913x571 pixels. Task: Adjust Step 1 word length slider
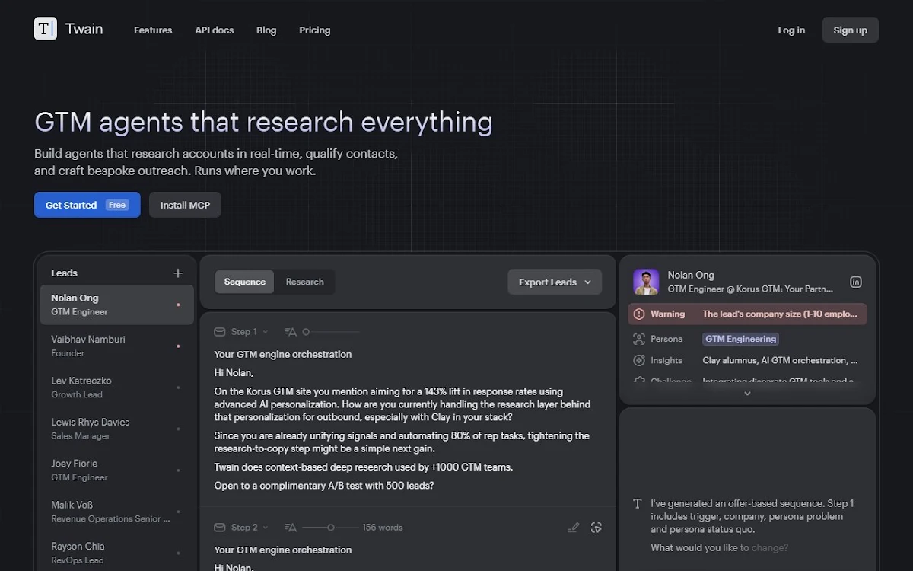[330, 332]
